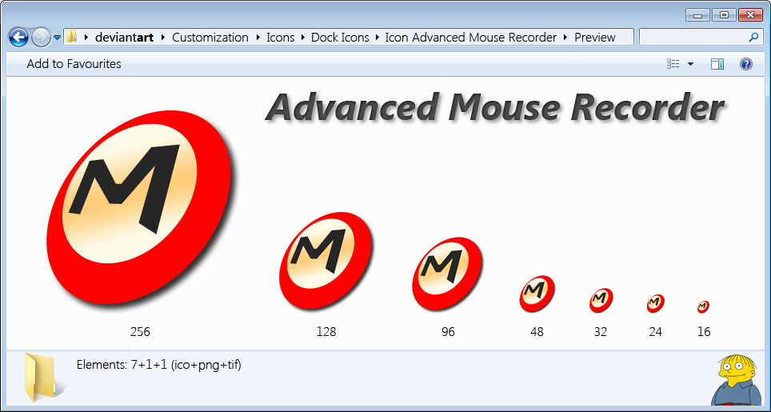
Task: Pick the 32-size Mouse Recorder icon
Action: click(601, 300)
